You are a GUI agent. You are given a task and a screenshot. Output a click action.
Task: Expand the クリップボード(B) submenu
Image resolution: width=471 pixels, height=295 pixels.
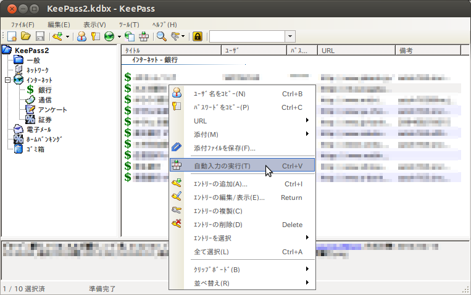click(x=242, y=270)
